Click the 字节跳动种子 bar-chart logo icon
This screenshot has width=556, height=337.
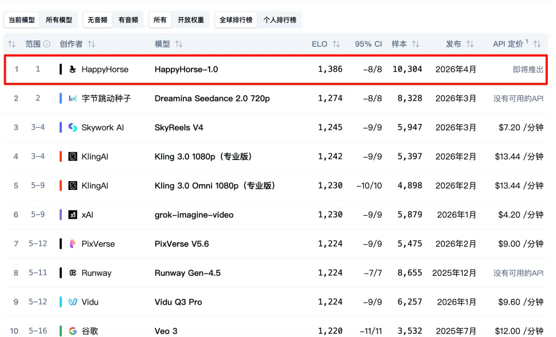coord(73,98)
